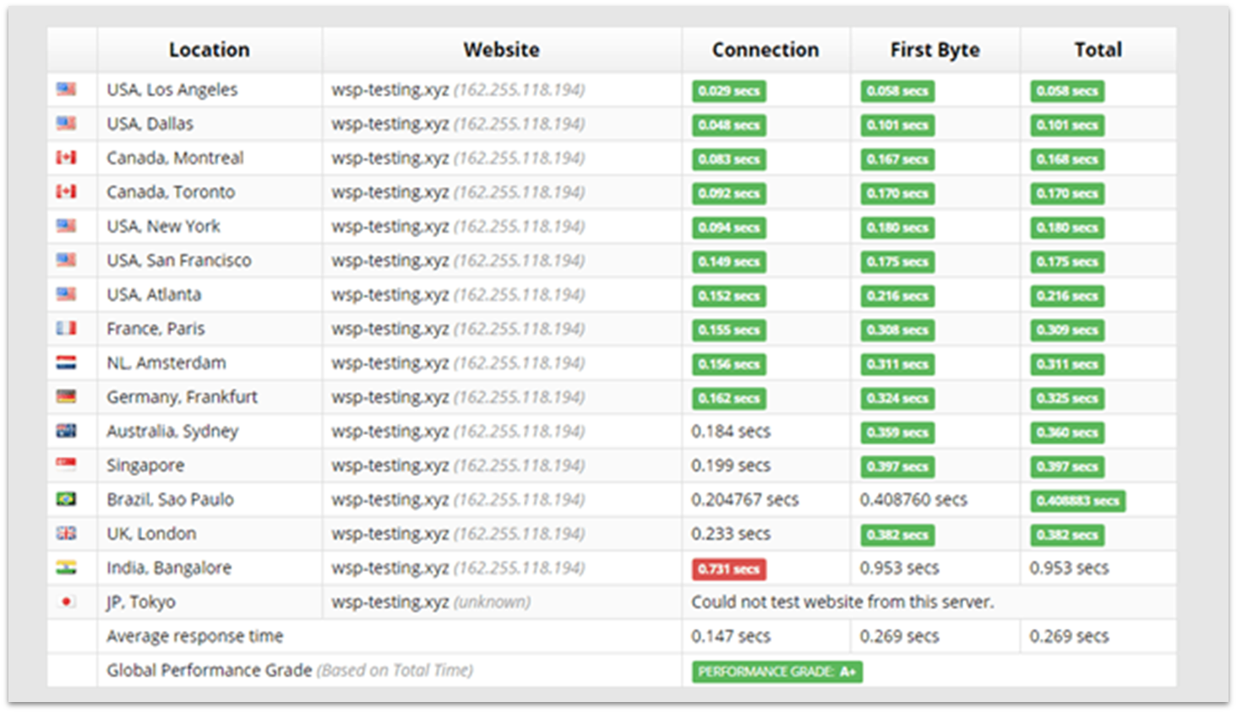Click the 0.168 secs Montreal total badge
This screenshot has height=713, width=1237.
click(x=1067, y=160)
